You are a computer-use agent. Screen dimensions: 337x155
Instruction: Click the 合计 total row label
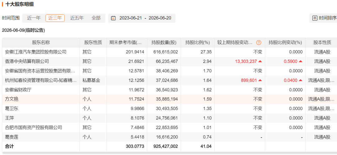coord(9,146)
